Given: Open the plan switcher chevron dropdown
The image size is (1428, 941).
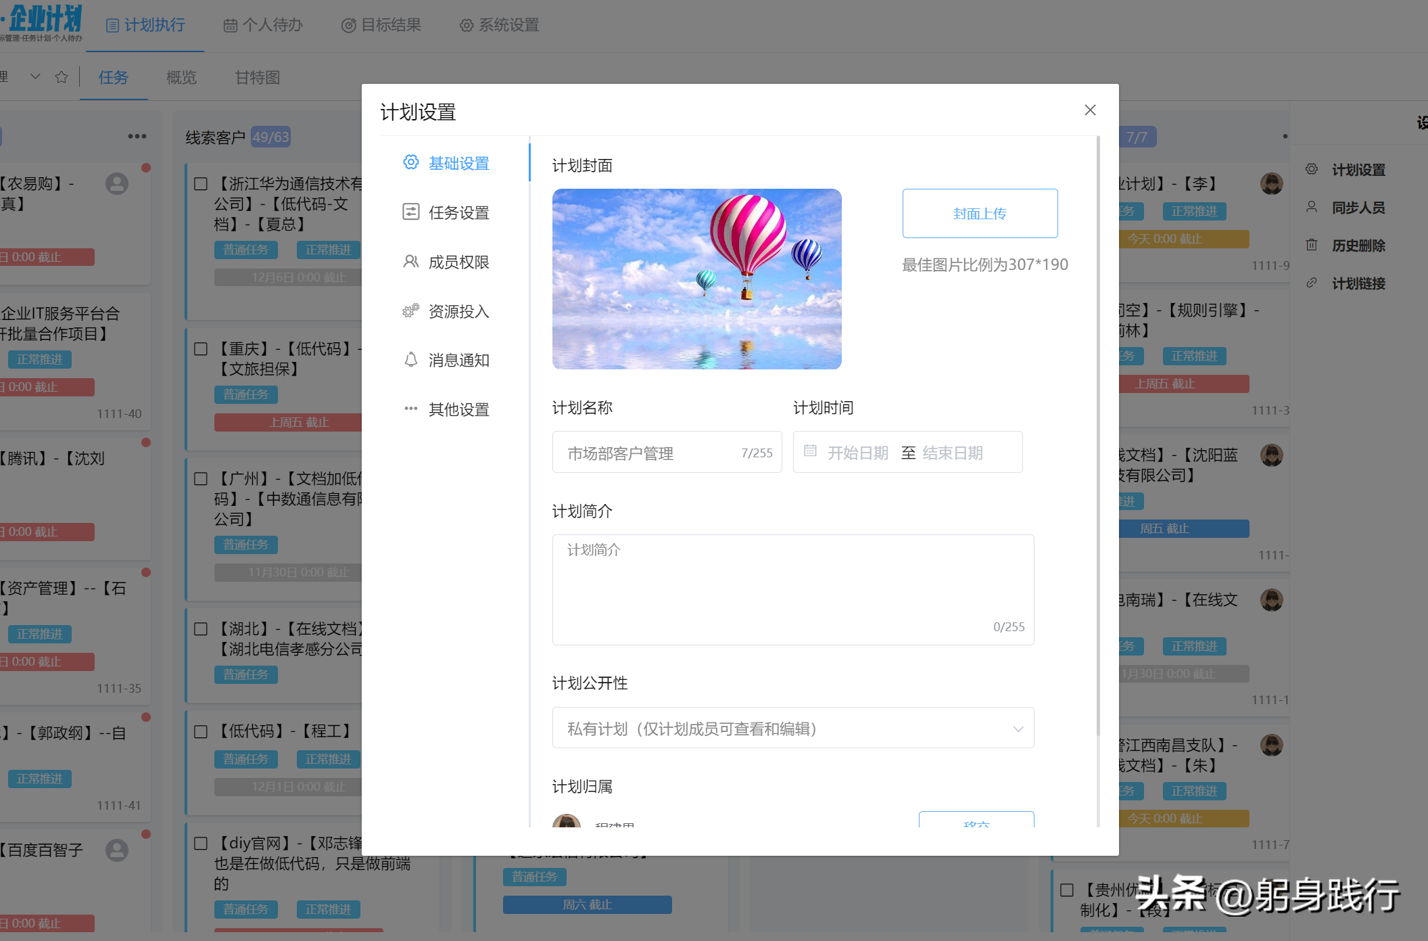Looking at the screenshot, I should point(36,77).
